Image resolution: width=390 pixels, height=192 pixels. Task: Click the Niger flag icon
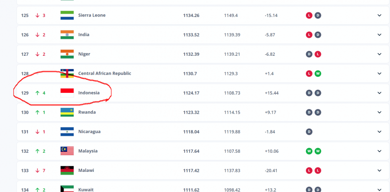tap(67, 54)
